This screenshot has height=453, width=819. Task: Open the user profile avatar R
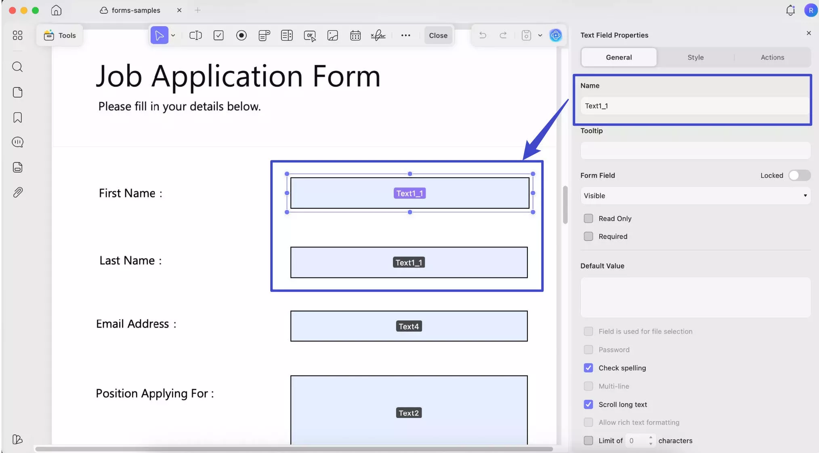811,10
